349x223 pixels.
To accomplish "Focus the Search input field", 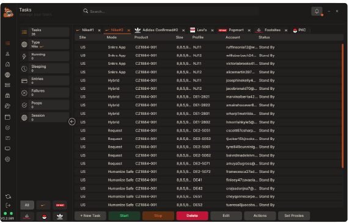I will click(x=171, y=11).
